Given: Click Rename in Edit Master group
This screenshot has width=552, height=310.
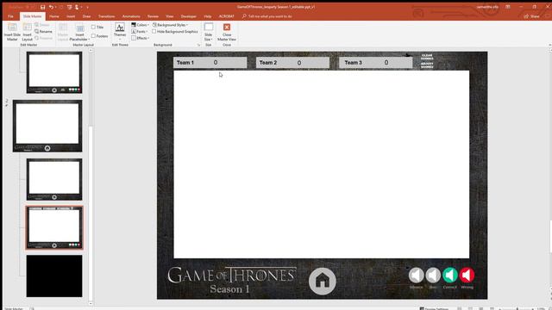Looking at the screenshot, I should [x=44, y=32].
